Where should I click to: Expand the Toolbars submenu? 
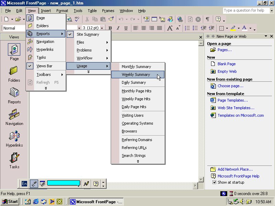point(46,75)
